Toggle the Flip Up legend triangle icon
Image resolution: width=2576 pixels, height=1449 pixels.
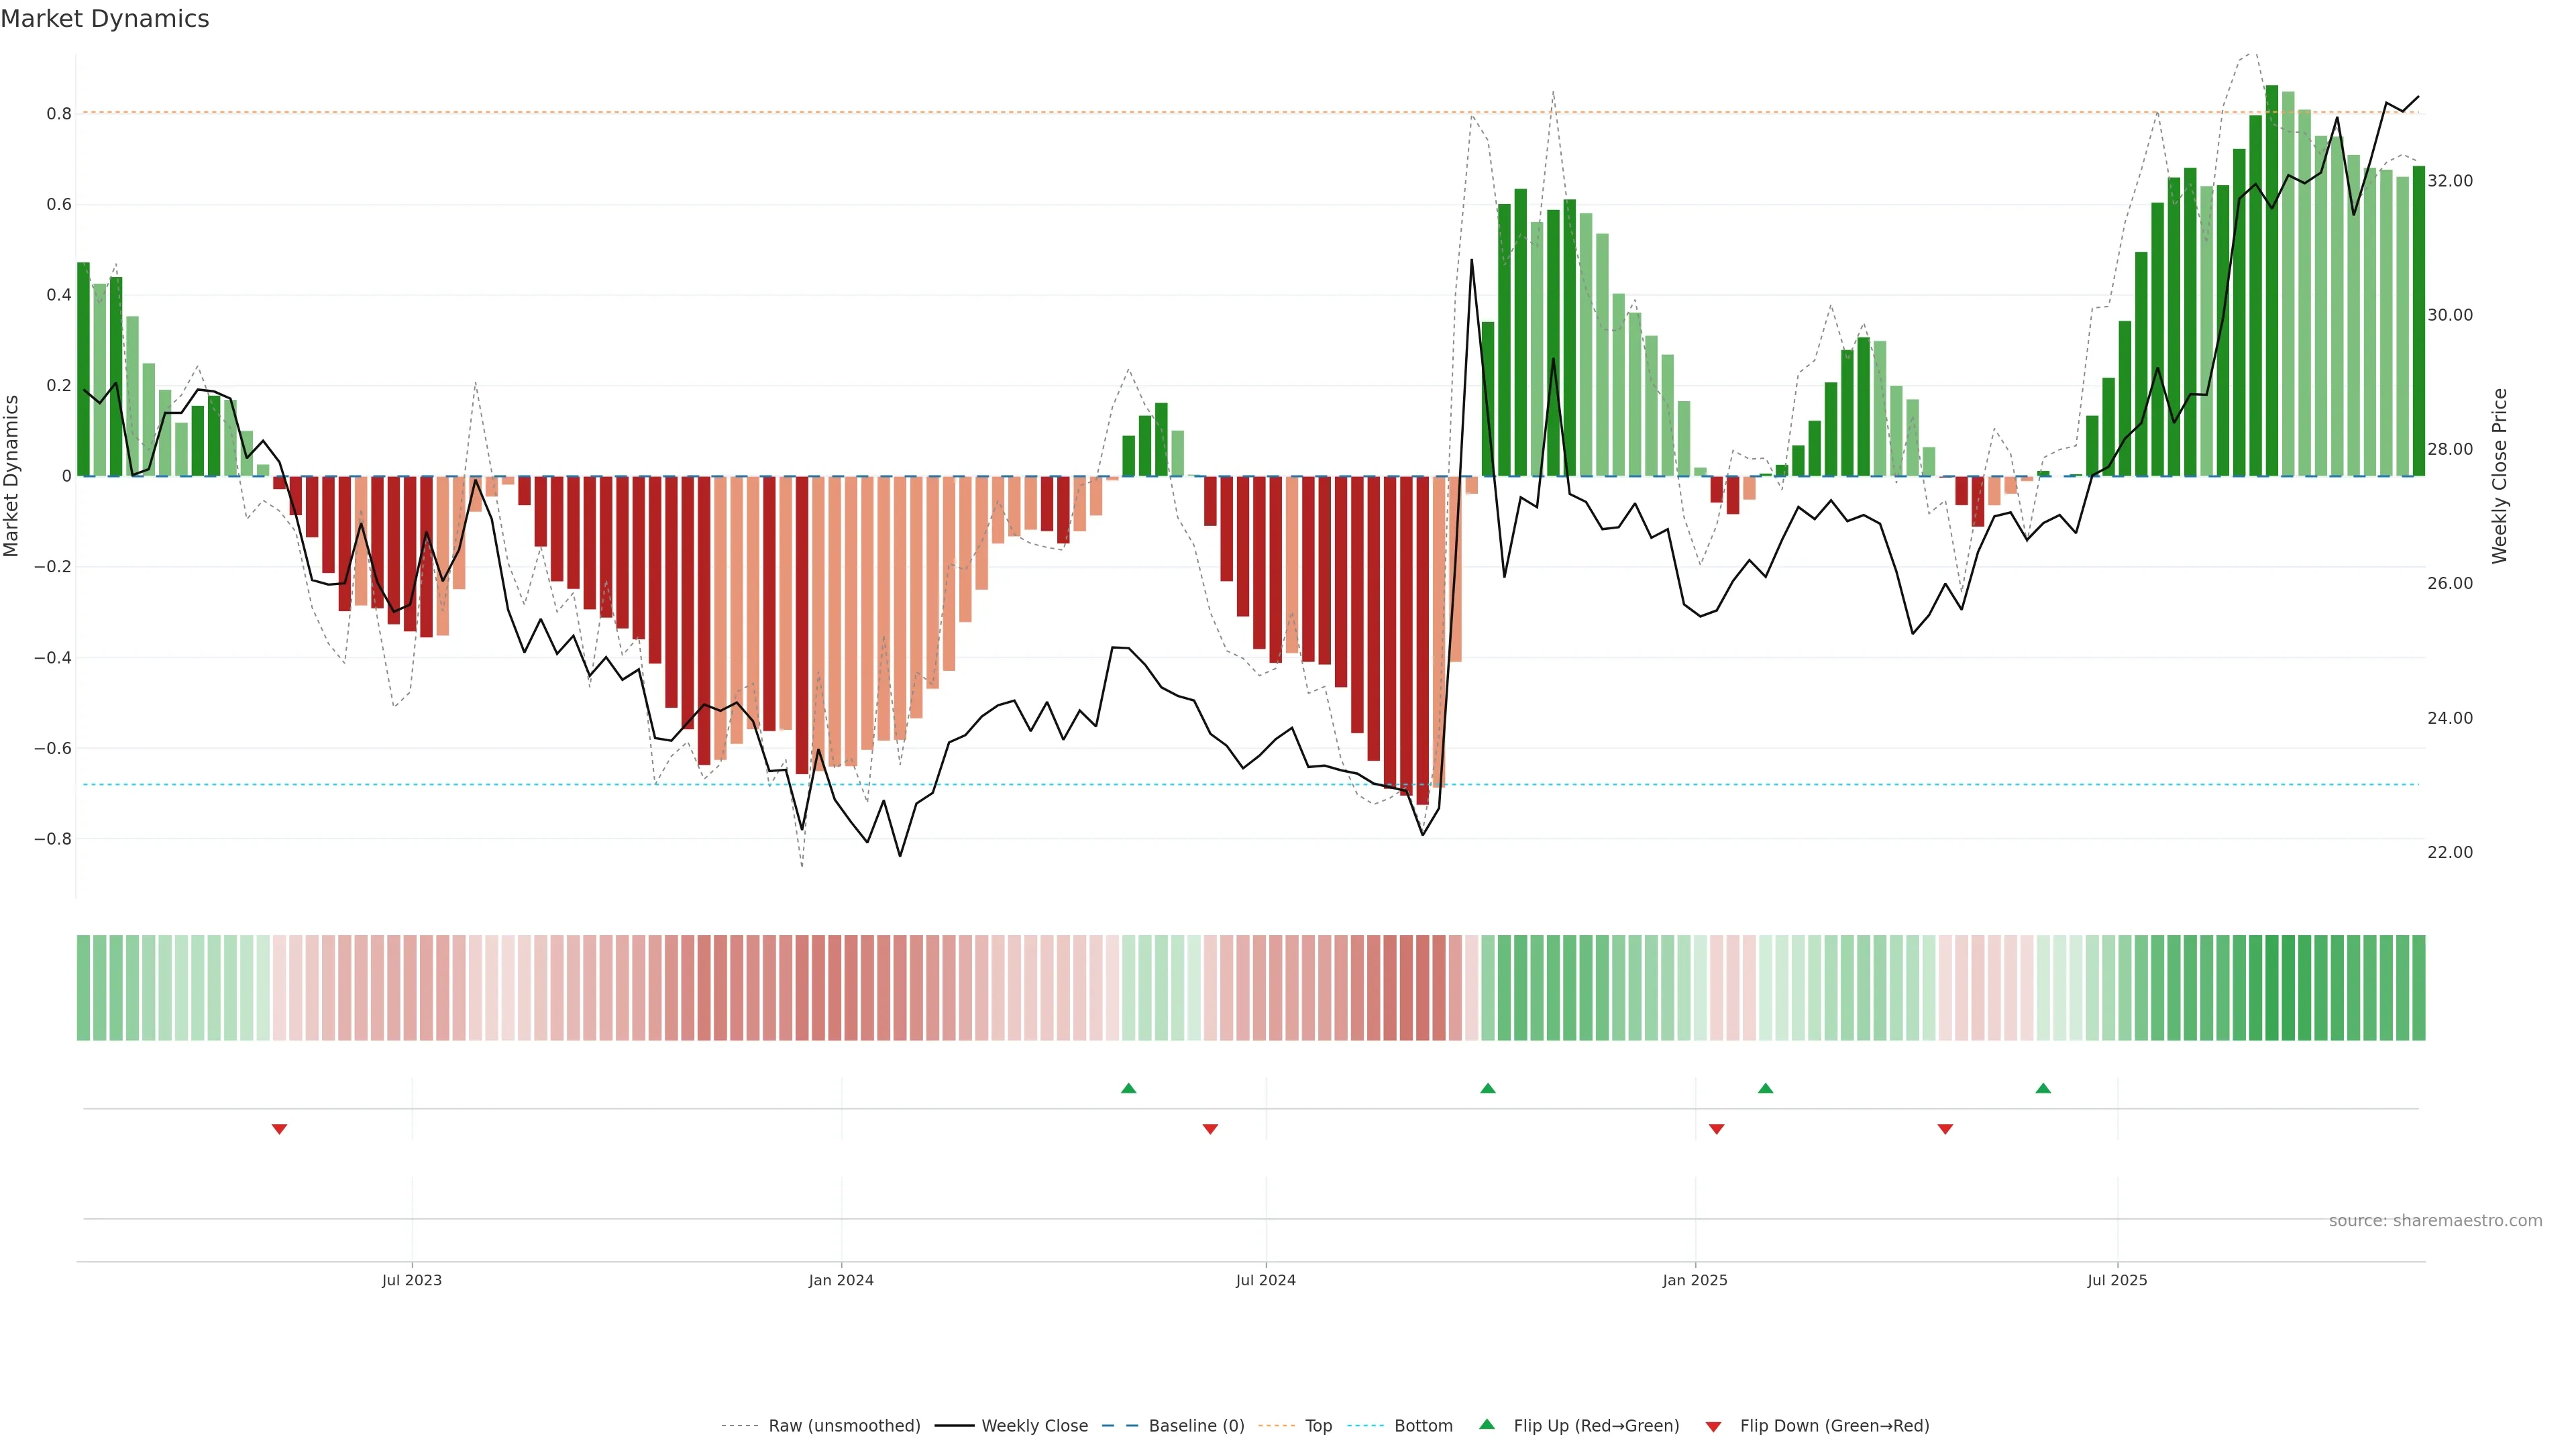(x=1487, y=1424)
